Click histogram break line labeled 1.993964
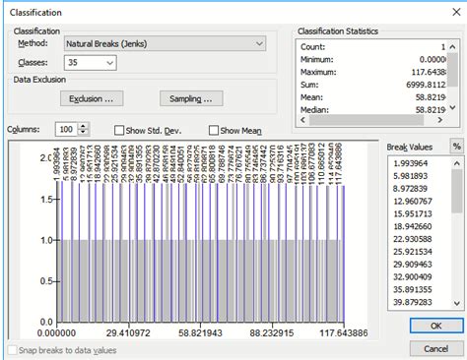 point(62,252)
